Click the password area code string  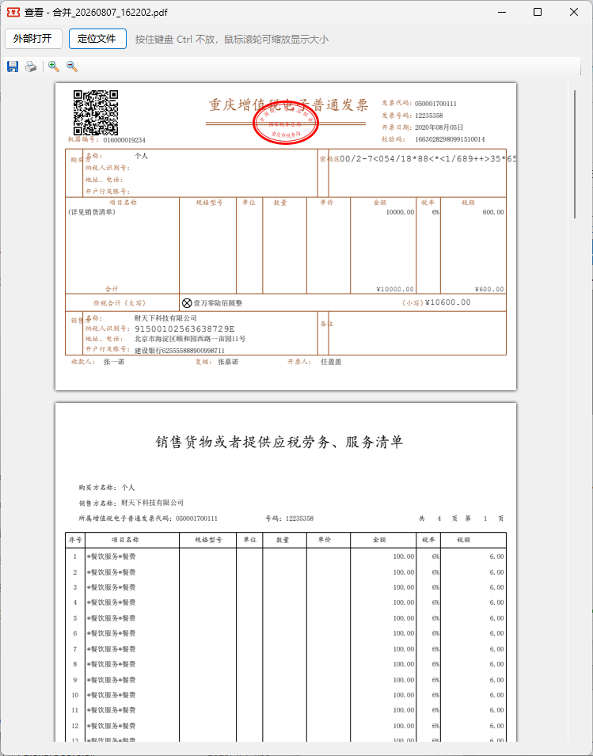point(428,158)
